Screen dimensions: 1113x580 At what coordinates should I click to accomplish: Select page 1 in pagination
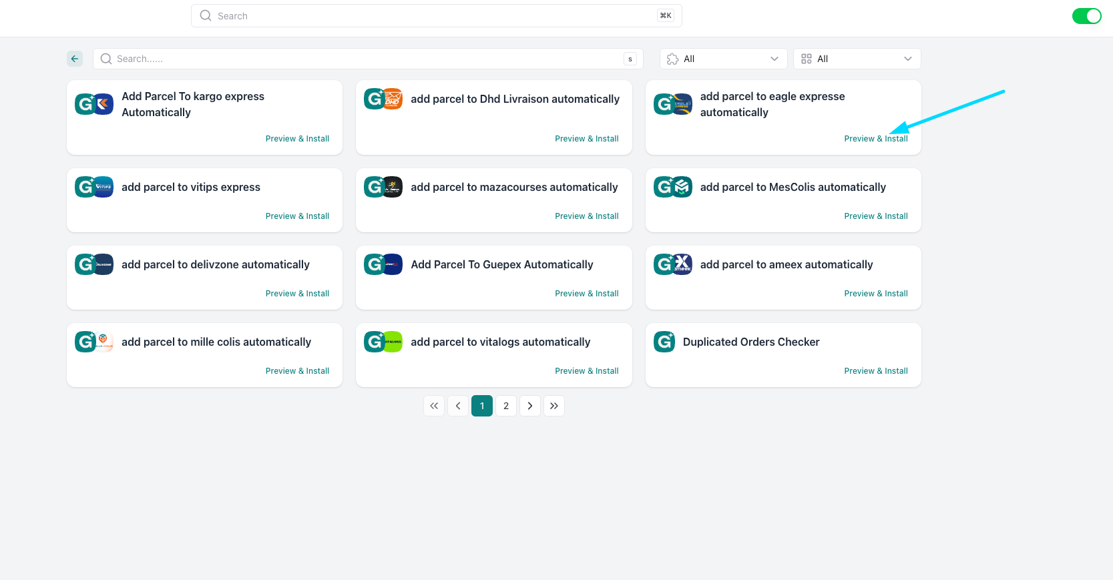coord(482,406)
